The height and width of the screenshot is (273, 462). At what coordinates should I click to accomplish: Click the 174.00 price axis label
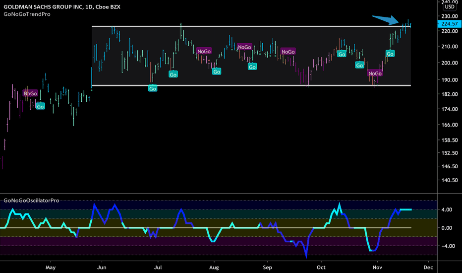pyautogui.click(x=449, y=109)
